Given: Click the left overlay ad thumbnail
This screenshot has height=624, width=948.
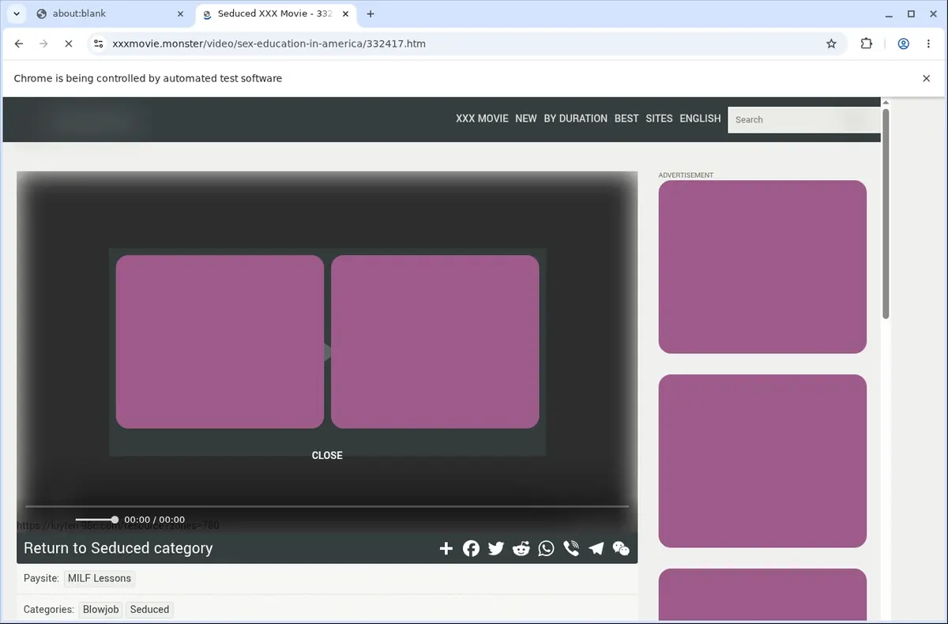Looking at the screenshot, I should pyautogui.click(x=220, y=341).
